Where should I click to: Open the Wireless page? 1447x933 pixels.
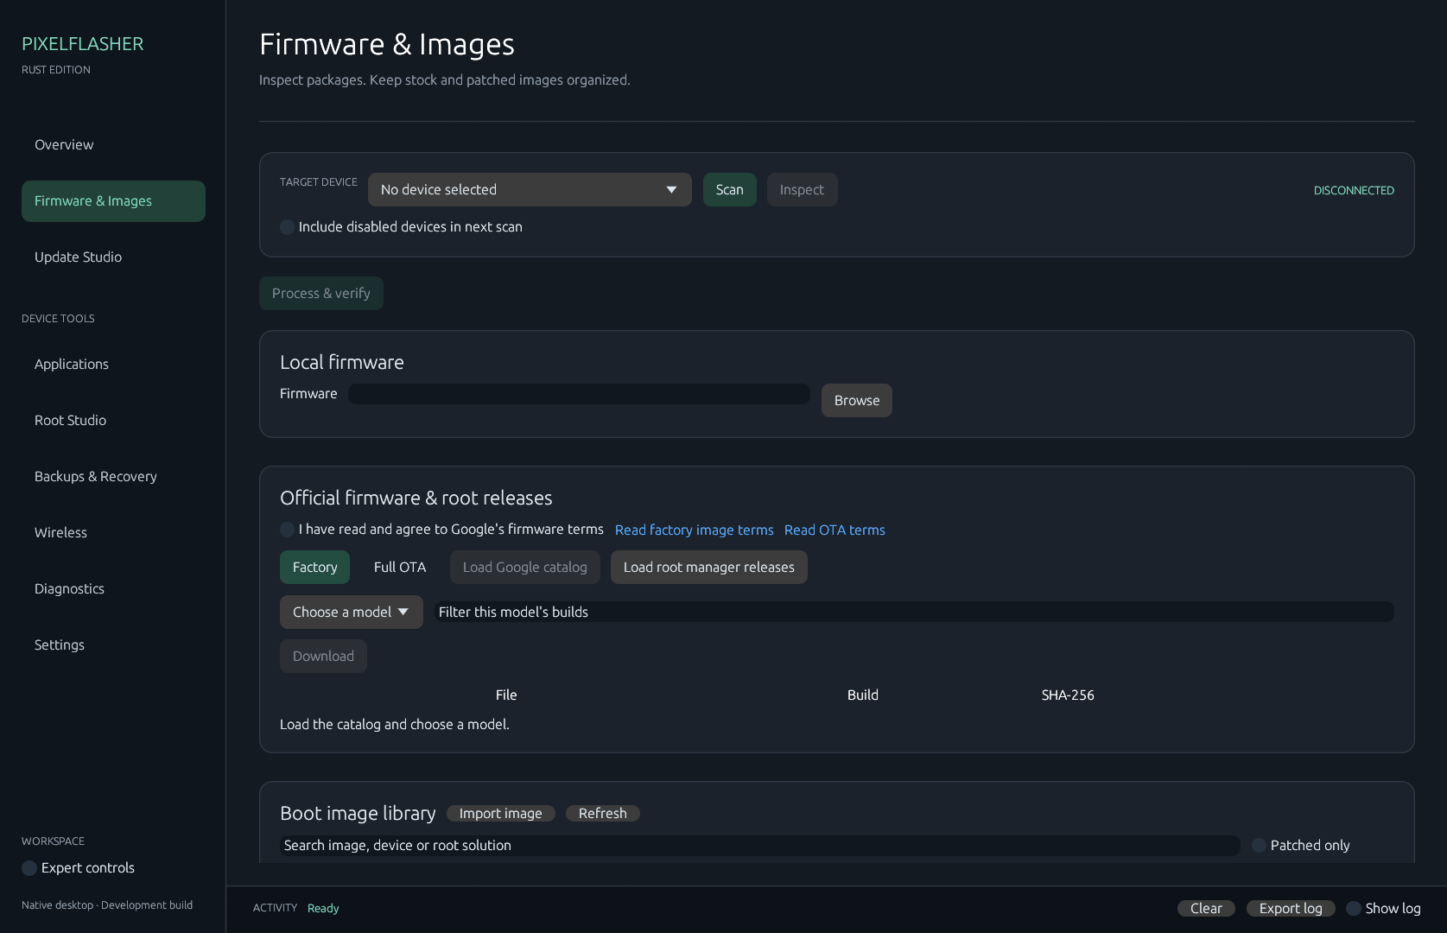point(113,533)
